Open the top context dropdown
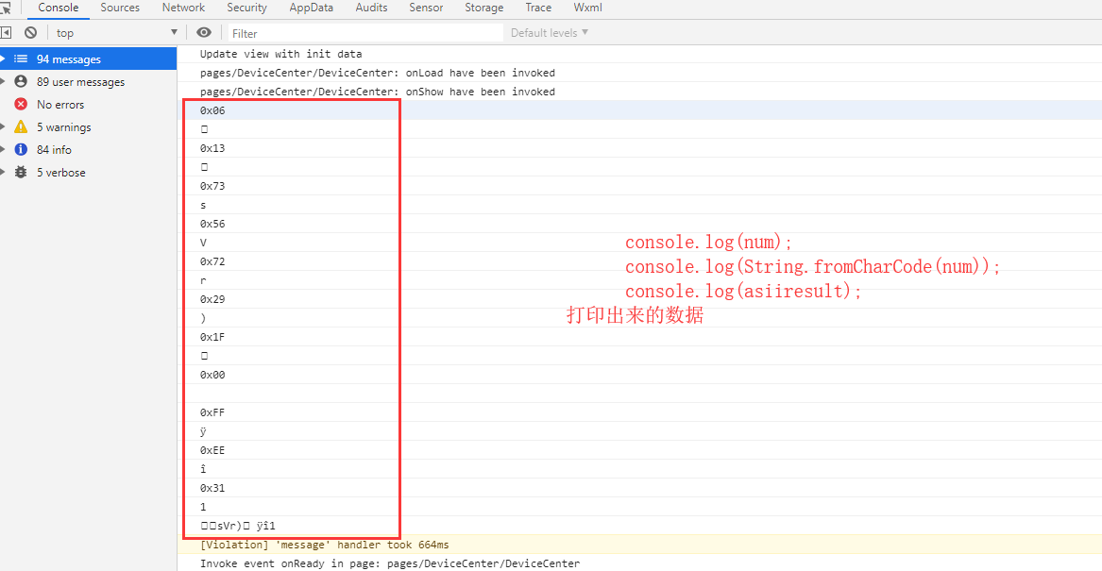1102x571 pixels. (x=117, y=32)
